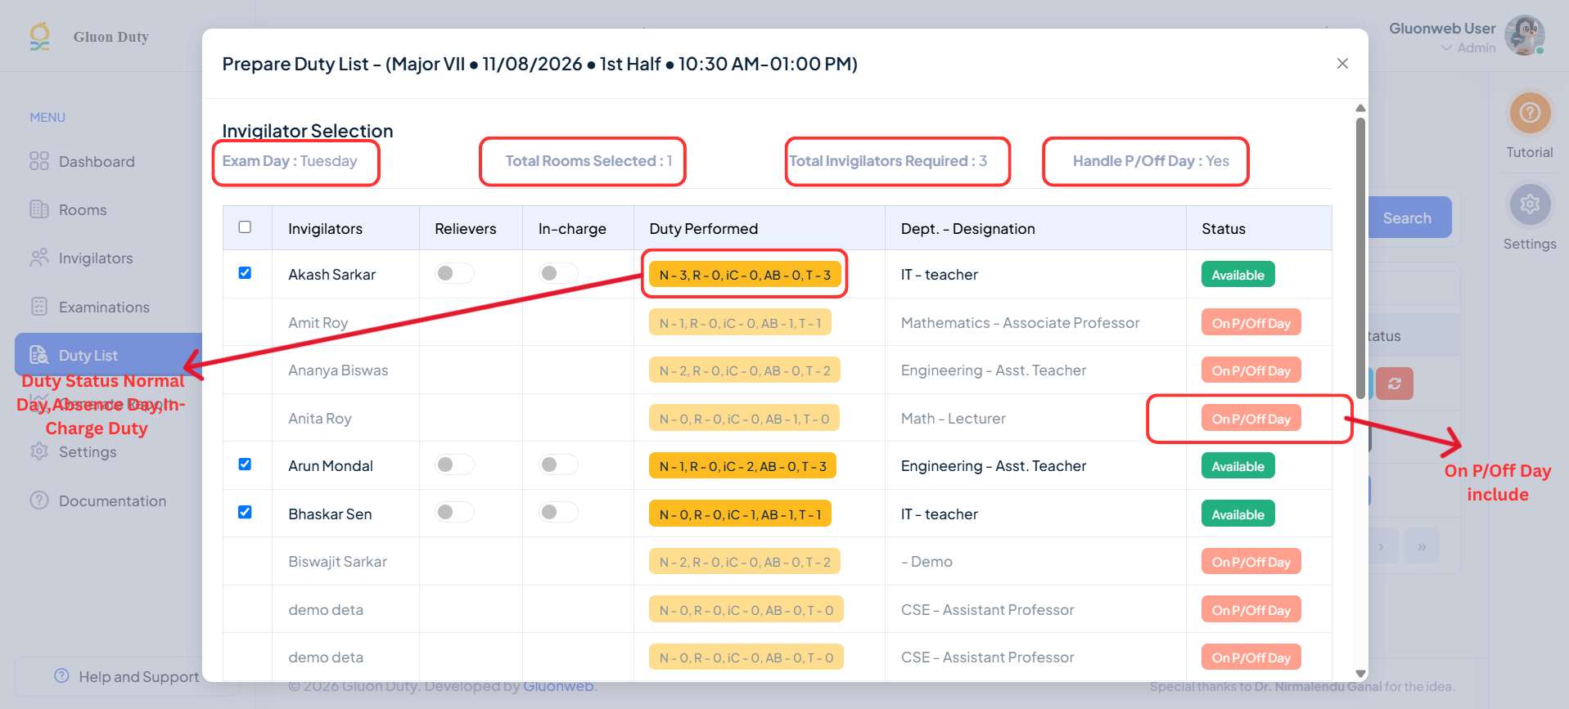Uncheck Arun Mondal's checkbox
The image size is (1569, 709).
tap(245, 464)
